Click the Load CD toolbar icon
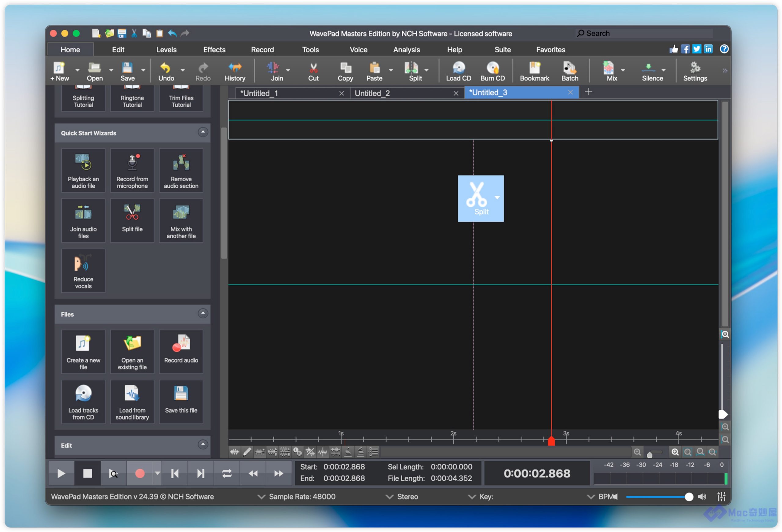Image resolution: width=782 pixels, height=532 pixels. pos(458,71)
